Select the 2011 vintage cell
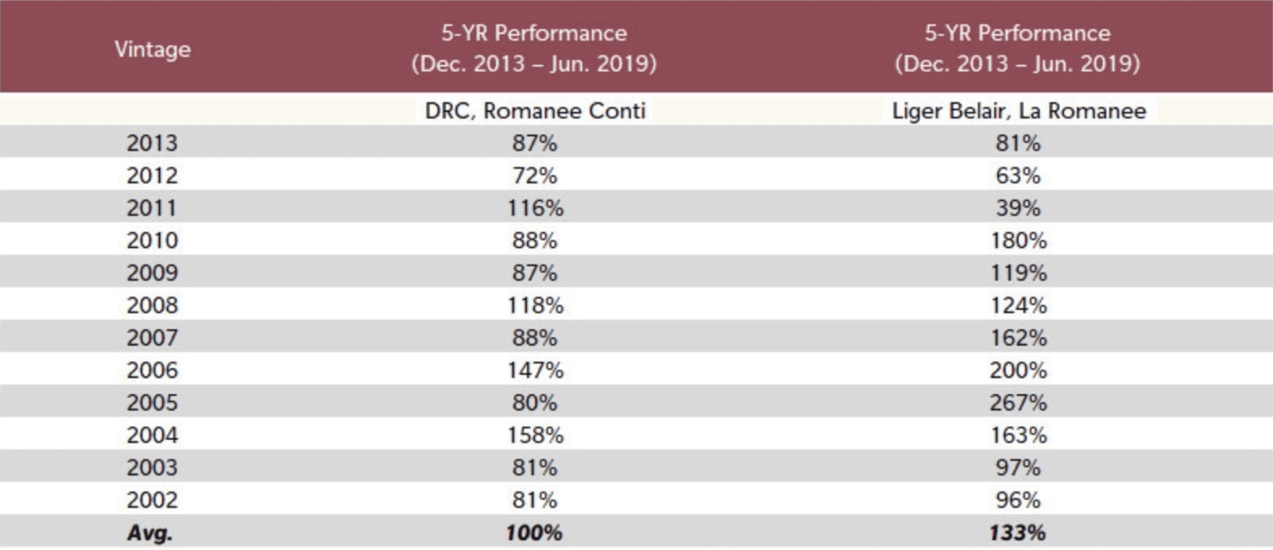The width and height of the screenshot is (1273, 550). pos(152,208)
